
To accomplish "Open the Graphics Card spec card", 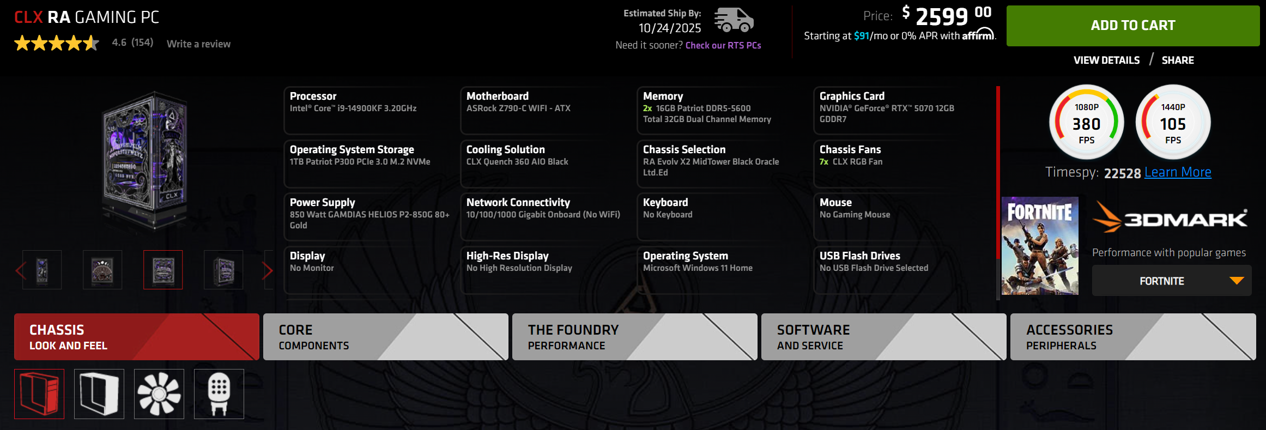I will 899,110.
